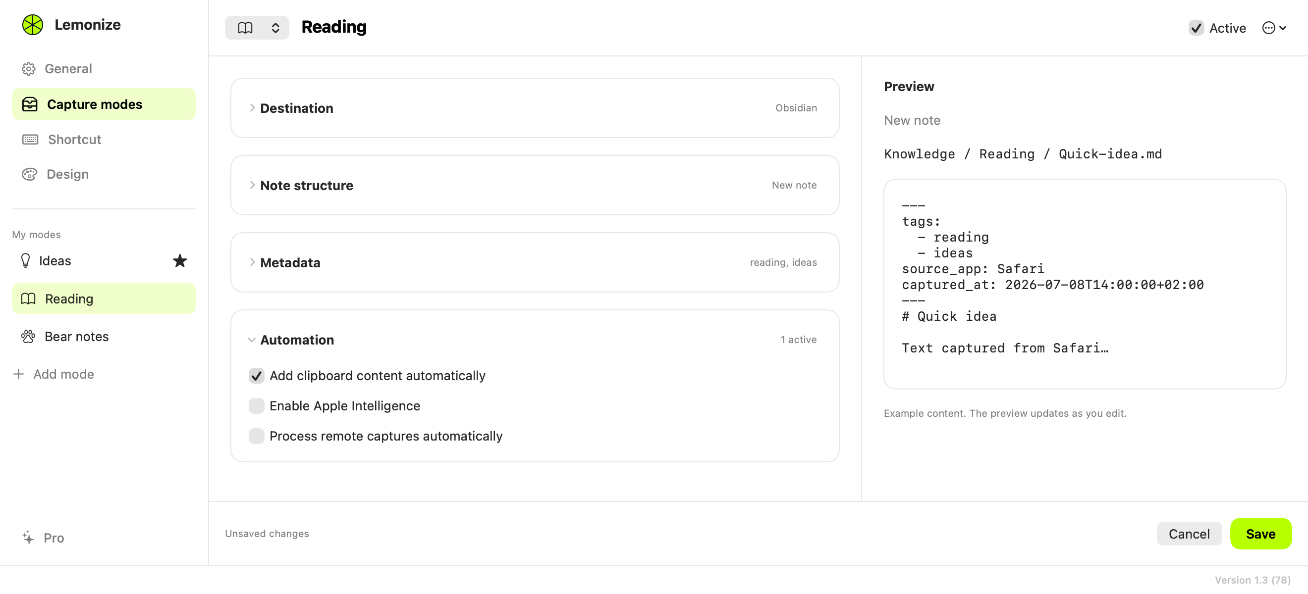Click the General gear icon

[28, 68]
